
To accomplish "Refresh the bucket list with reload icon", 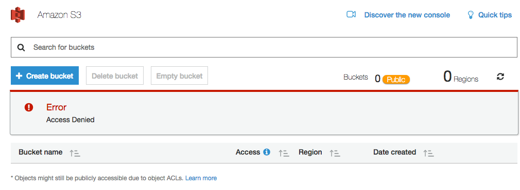I will click(500, 77).
